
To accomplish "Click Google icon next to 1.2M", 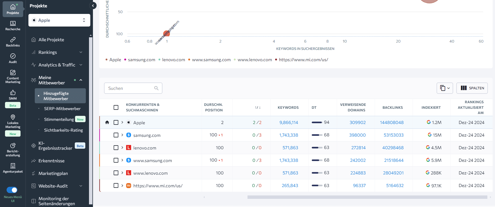I will click(429, 122).
